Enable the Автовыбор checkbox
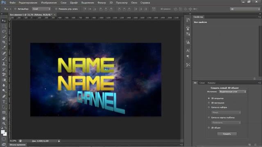Viewport: 262px width, 147px height. [x=15, y=9]
